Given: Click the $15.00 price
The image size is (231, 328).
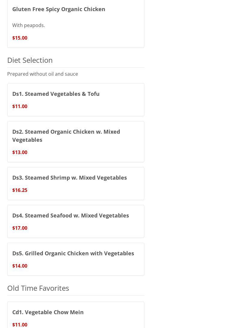Looking at the screenshot, I should coord(20,38).
